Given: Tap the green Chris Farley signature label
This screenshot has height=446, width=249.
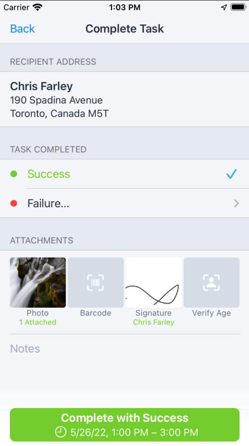Looking at the screenshot, I should coord(154,322).
